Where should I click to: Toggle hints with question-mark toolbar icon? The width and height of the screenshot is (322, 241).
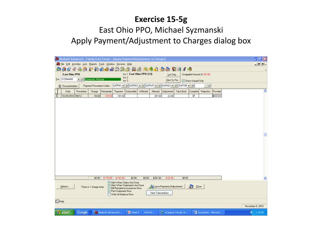pyautogui.click(x=163, y=69)
